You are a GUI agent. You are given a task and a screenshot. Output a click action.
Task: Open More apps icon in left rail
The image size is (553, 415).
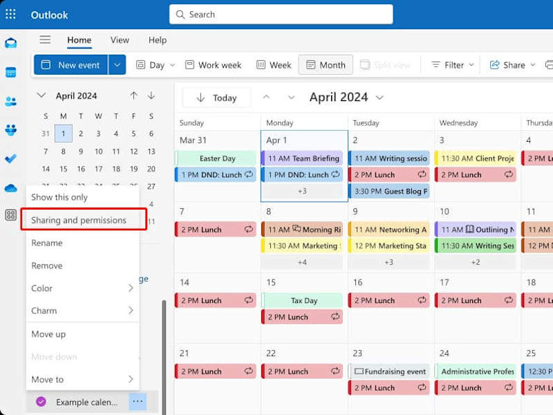click(x=11, y=214)
